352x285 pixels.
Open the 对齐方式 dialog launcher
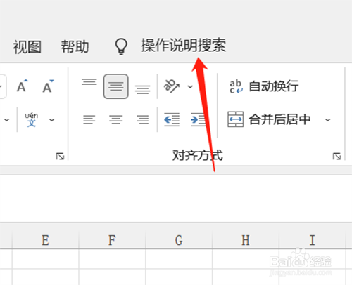point(337,156)
